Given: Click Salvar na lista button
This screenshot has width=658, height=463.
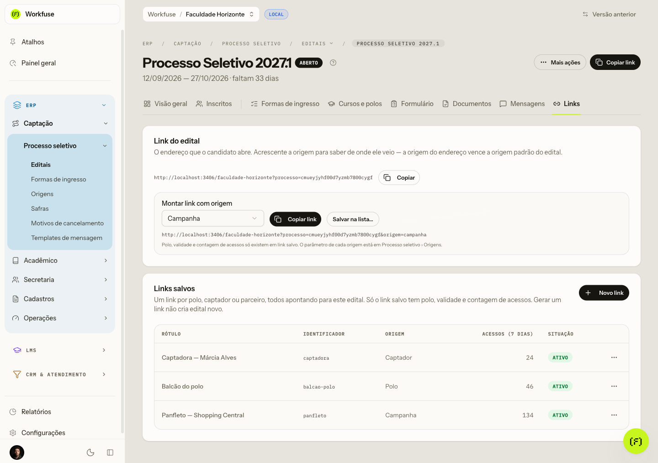Looking at the screenshot, I should pyautogui.click(x=353, y=219).
